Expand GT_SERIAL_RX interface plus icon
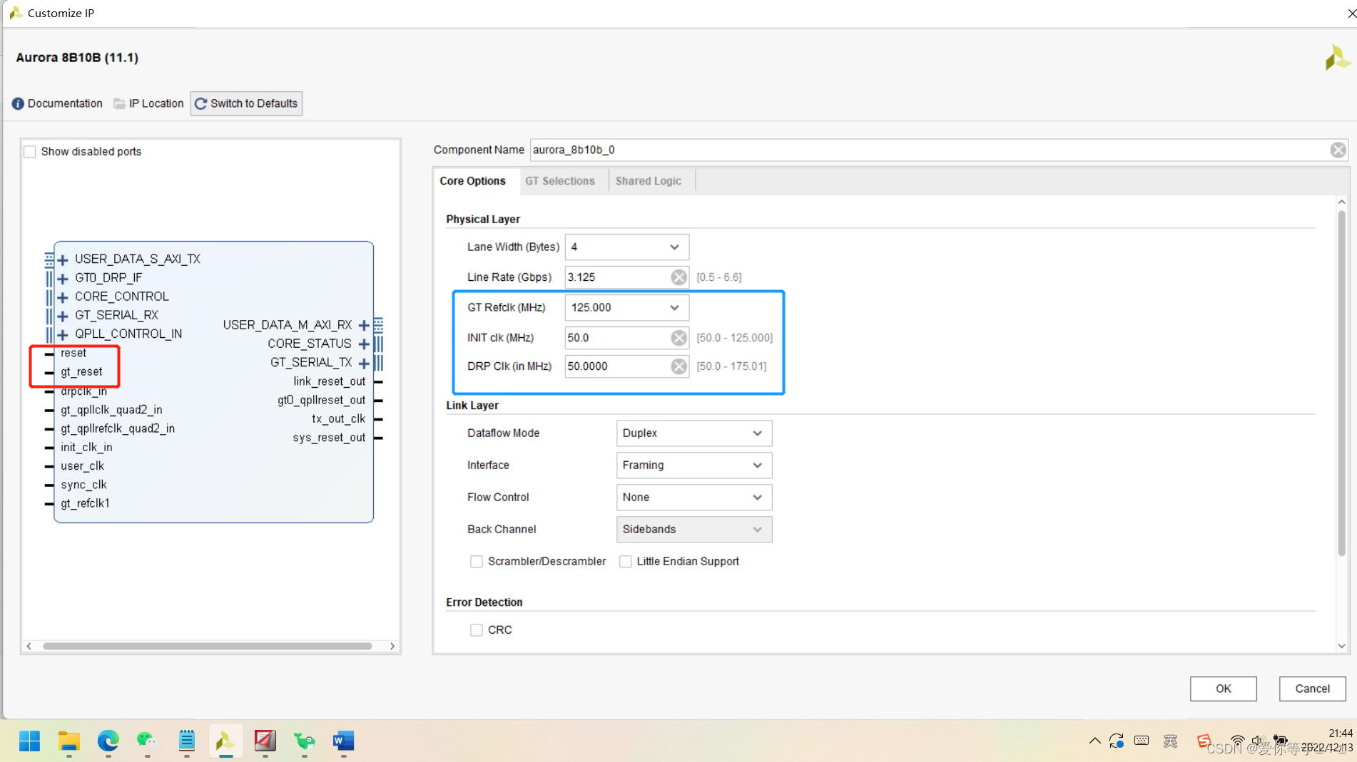The height and width of the screenshot is (762, 1357). 63,316
